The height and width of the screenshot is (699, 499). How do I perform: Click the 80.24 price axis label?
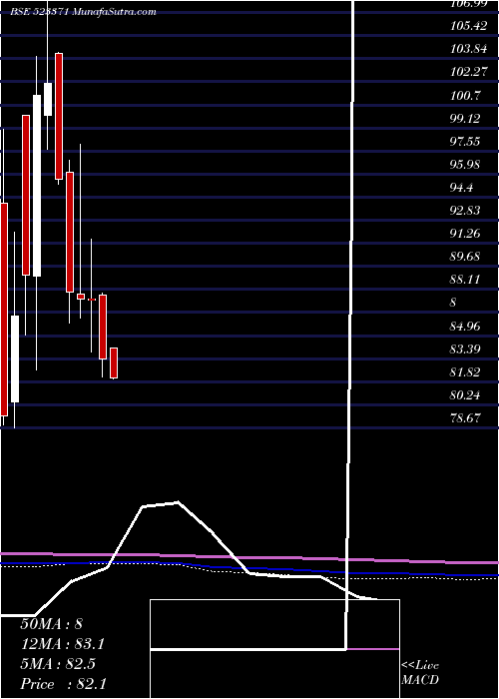466,395
